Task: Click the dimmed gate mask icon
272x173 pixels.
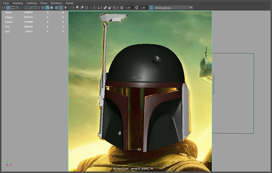Action: point(22,8)
